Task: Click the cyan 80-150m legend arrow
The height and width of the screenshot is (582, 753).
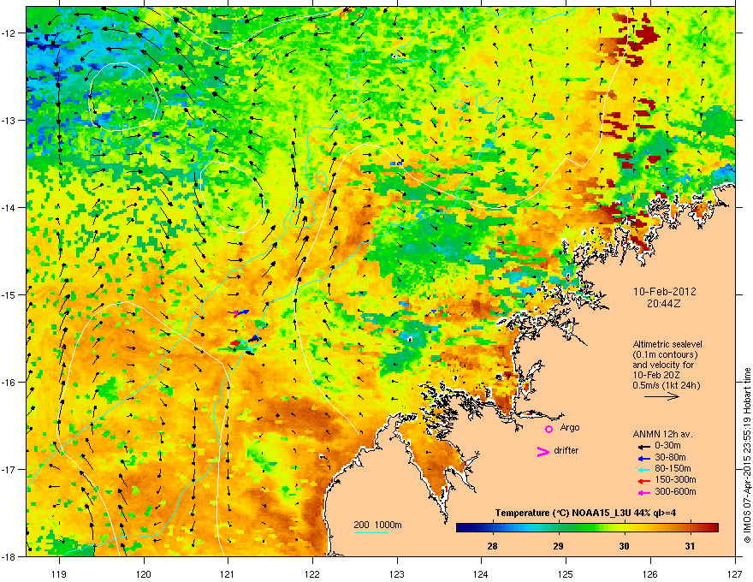Action: 644,469
